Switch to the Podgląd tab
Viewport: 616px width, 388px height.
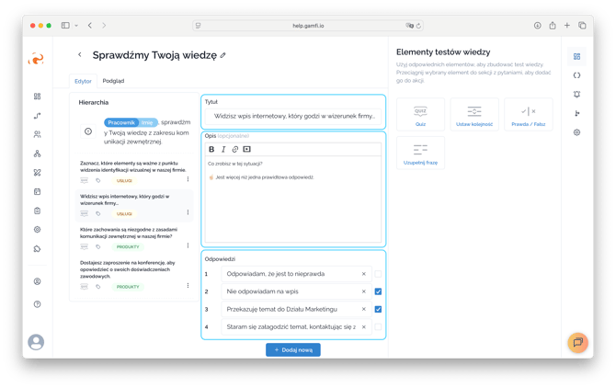(113, 81)
